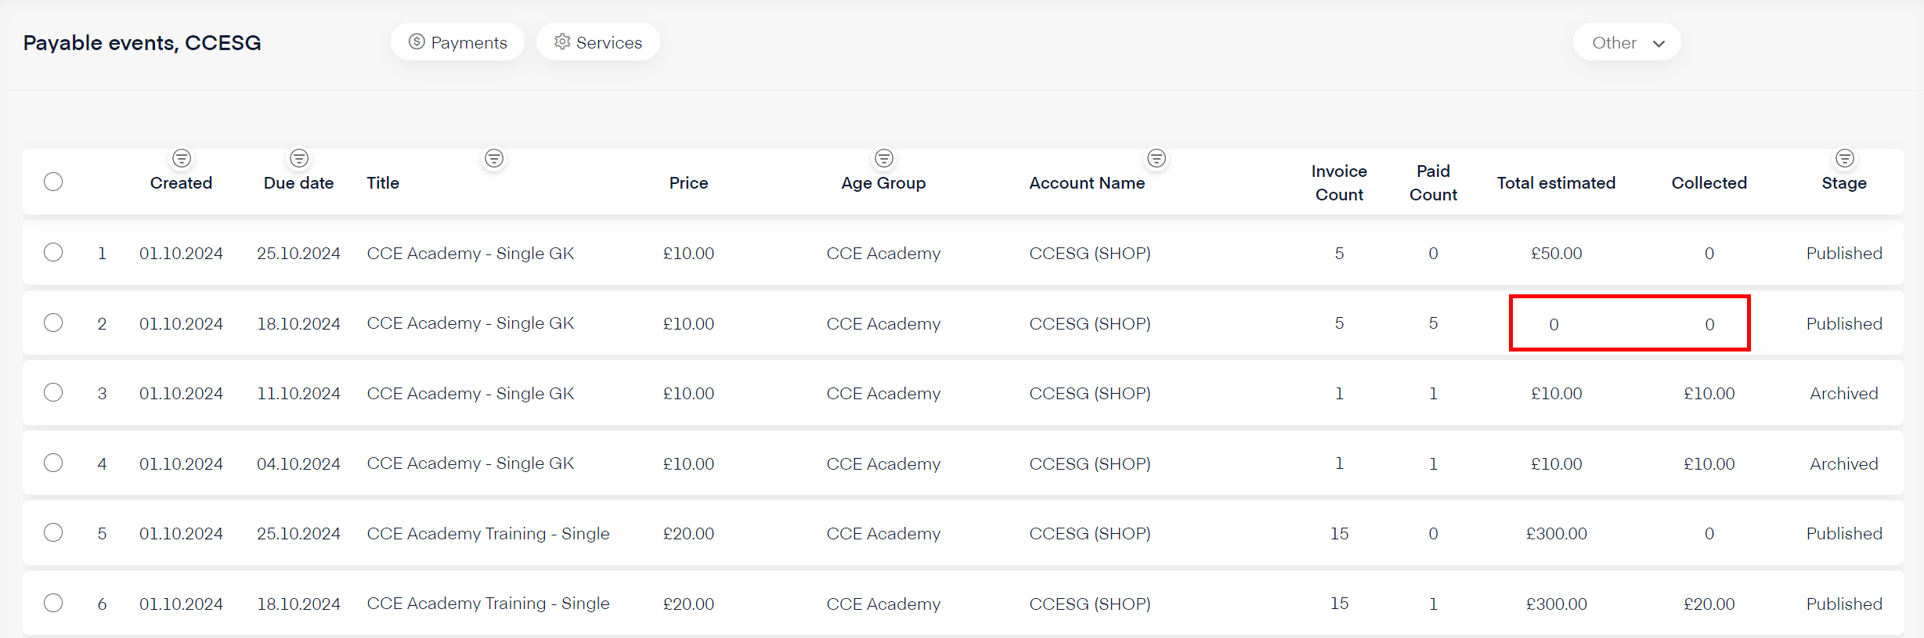Tick the checkbox for row 6
Image resolution: width=1924 pixels, height=638 pixels.
pyautogui.click(x=53, y=603)
